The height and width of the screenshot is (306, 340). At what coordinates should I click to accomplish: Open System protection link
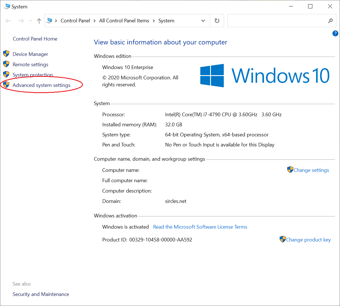pyautogui.click(x=33, y=75)
